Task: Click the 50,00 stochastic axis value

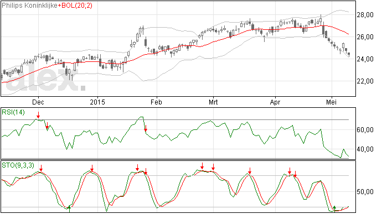Action: tap(365, 192)
